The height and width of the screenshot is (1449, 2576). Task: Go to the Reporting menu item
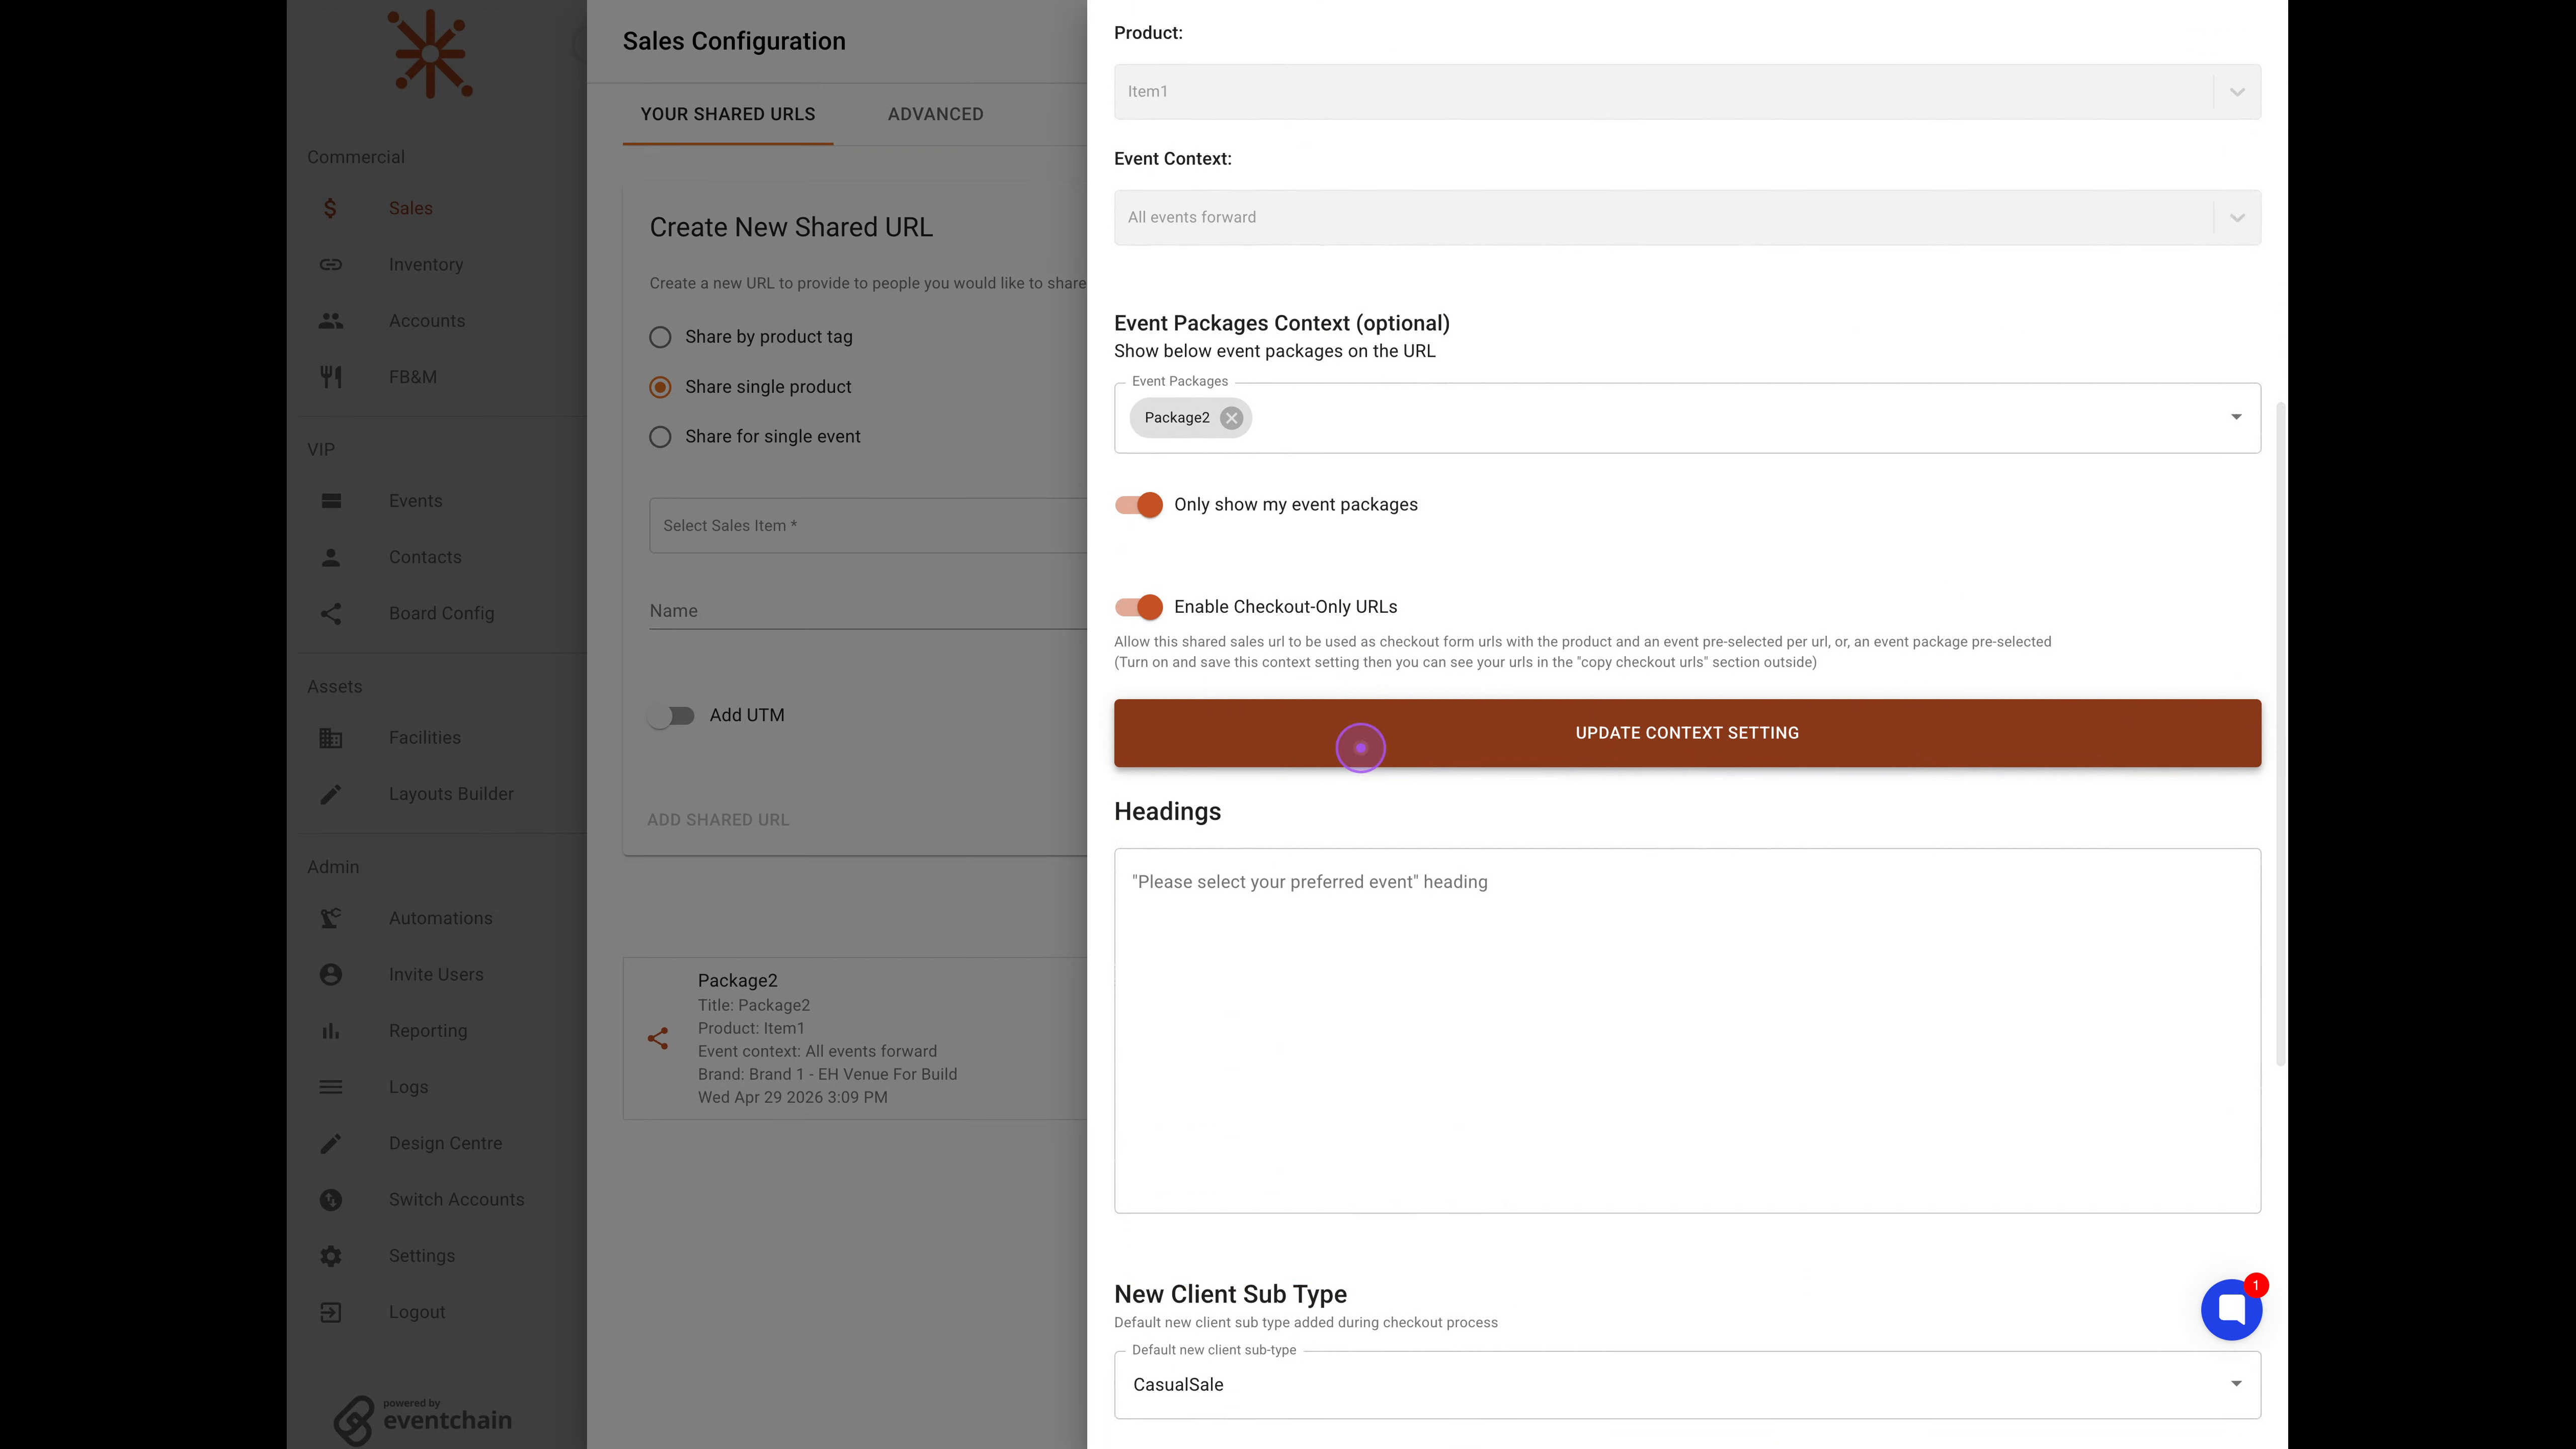(x=428, y=1031)
